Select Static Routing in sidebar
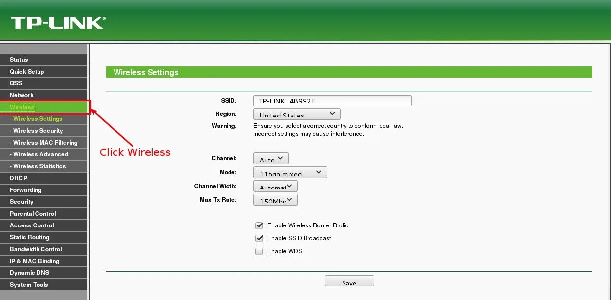The height and width of the screenshot is (300, 611). (43, 237)
